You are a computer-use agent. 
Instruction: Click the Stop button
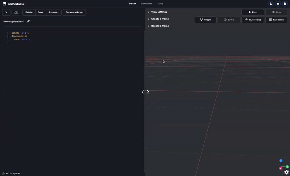(x=277, y=12)
